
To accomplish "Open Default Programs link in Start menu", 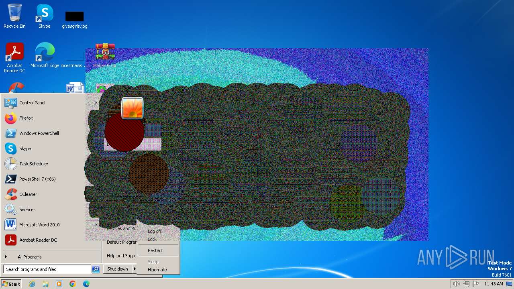I will [x=122, y=242].
